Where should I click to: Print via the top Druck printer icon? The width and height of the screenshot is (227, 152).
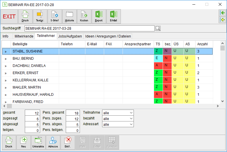[x=25, y=16]
